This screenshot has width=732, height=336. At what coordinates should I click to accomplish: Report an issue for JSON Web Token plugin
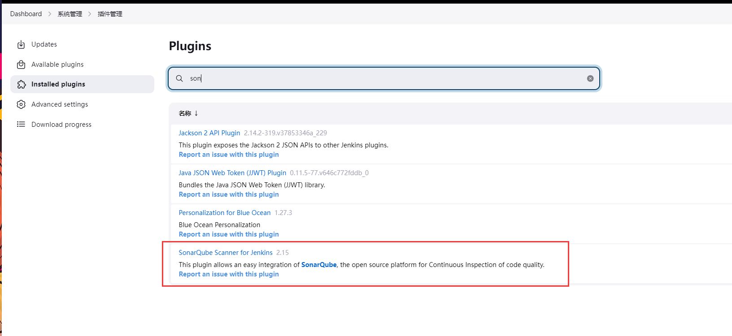pos(229,194)
